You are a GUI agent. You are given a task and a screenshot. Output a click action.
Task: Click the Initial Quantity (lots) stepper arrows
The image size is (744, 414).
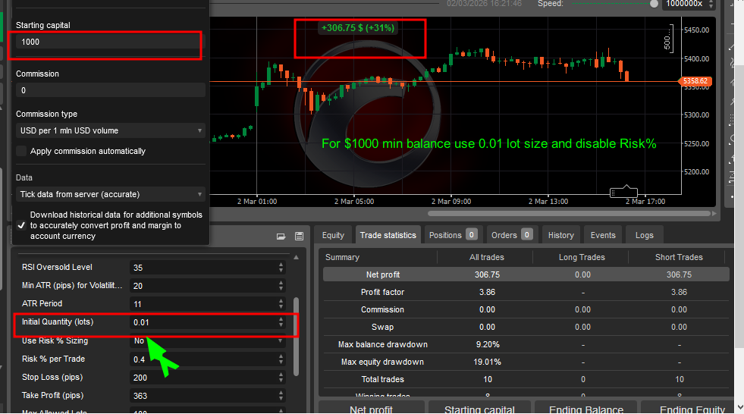281,322
